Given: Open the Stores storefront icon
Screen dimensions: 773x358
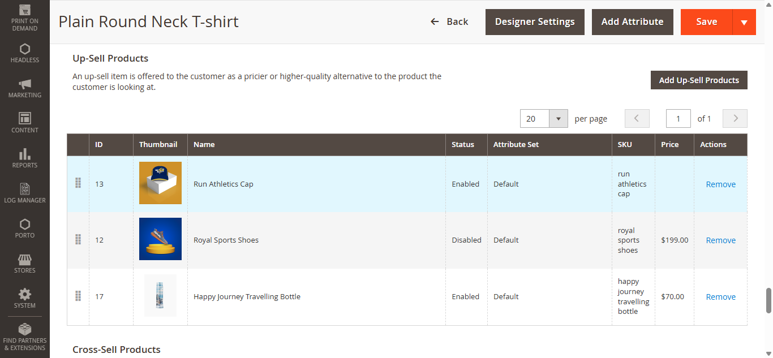Looking at the screenshot, I should point(25,260).
